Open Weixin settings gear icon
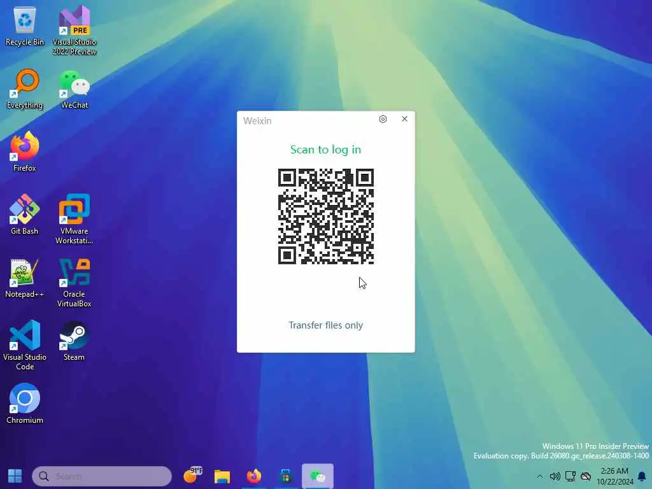652x489 pixels. click(383, 119)
